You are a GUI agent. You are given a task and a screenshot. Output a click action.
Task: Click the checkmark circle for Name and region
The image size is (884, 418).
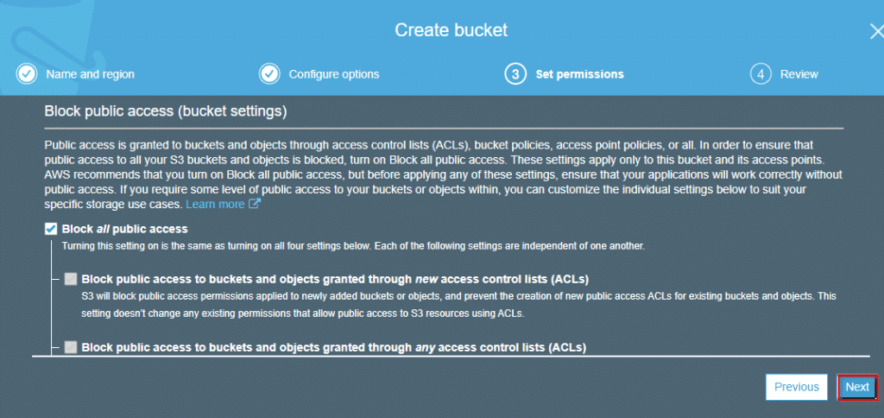click(27, 74)
